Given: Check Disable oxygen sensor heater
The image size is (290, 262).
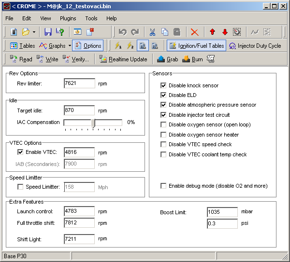Looking at the screenshot, I should (x=163, y=135).
